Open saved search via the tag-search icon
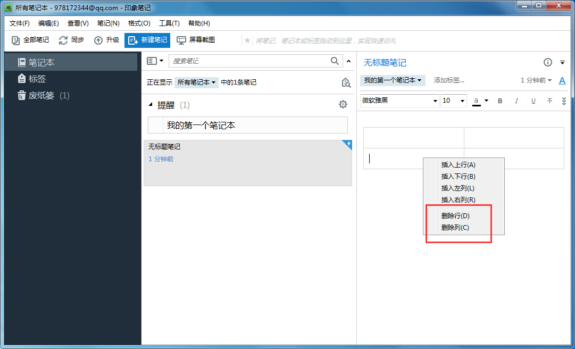The height and width of the screenshot is (349, 575). (346, 82)
